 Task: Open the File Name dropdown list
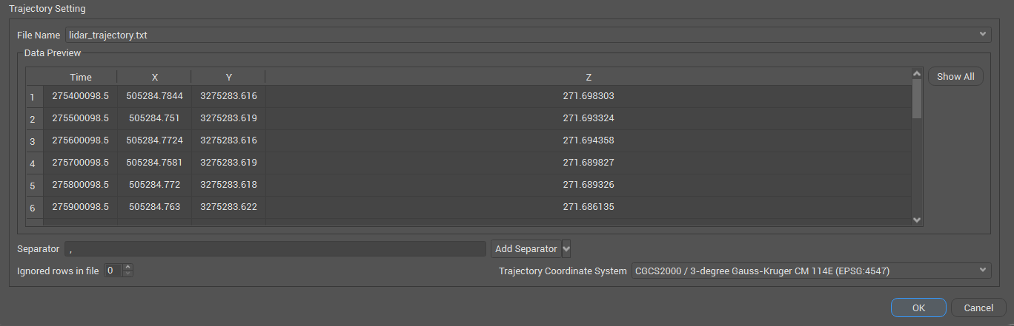983,34
